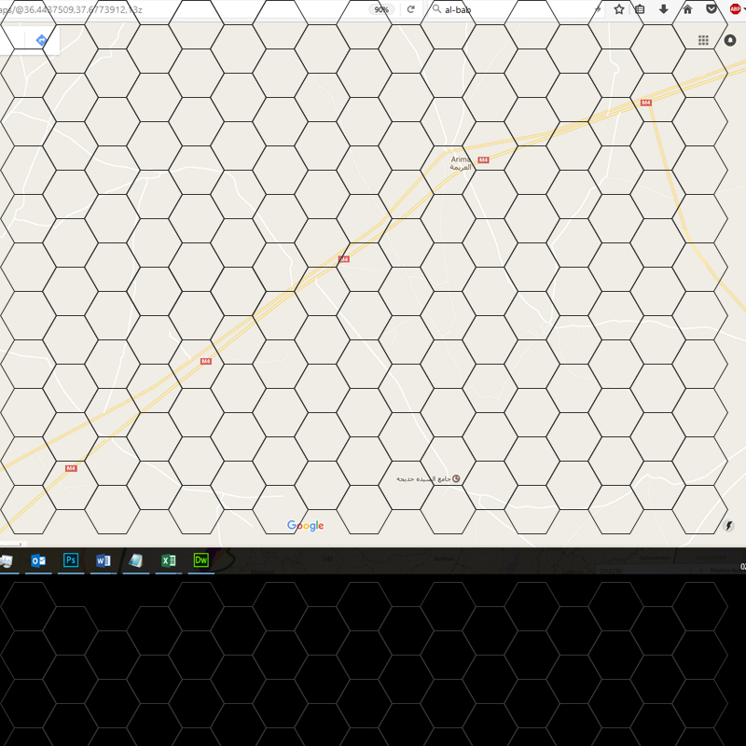
Task: Open the Adblock Plus ABP icon
Action: coord(736,9)
